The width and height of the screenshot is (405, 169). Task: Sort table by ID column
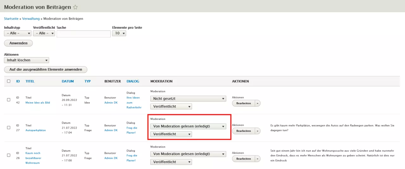[x=18, y=81]
